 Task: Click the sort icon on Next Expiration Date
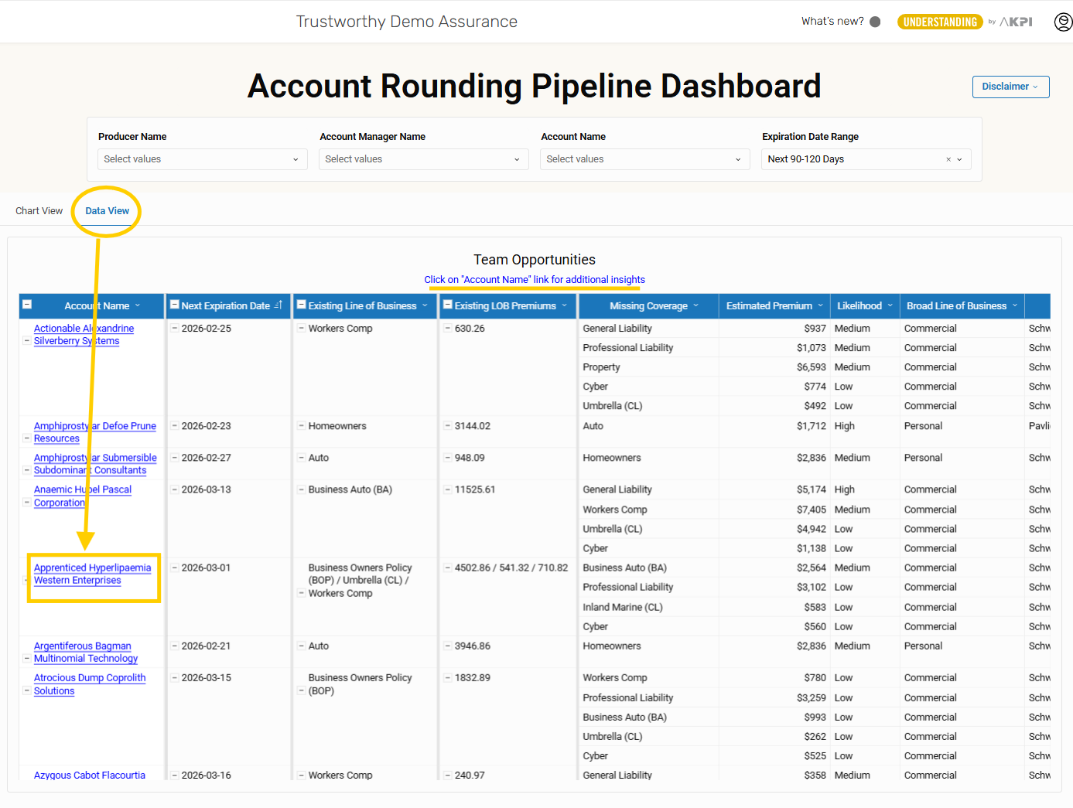pyautogui.click(x=279, y=306)
